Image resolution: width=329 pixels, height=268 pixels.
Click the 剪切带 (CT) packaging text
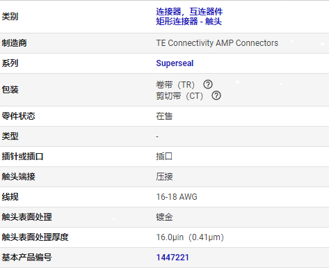click(179, 96)
